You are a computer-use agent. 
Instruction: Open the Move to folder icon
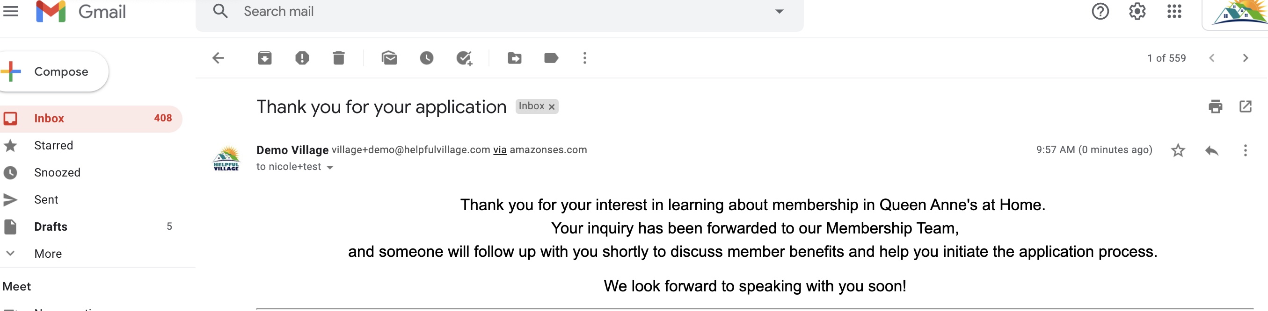pos(514,58)
